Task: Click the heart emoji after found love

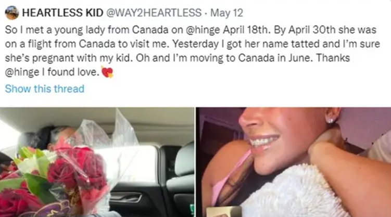Action: [107, 72]
